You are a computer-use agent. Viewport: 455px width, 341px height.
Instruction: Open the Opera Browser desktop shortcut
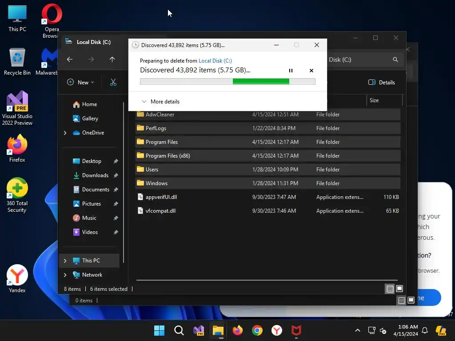click(52, 21)
